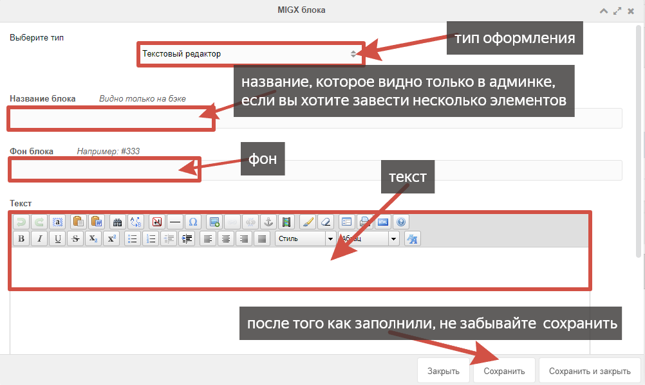Open Find with the binoculars icon
Screen dimensions: 645x385
pos(117,222)
